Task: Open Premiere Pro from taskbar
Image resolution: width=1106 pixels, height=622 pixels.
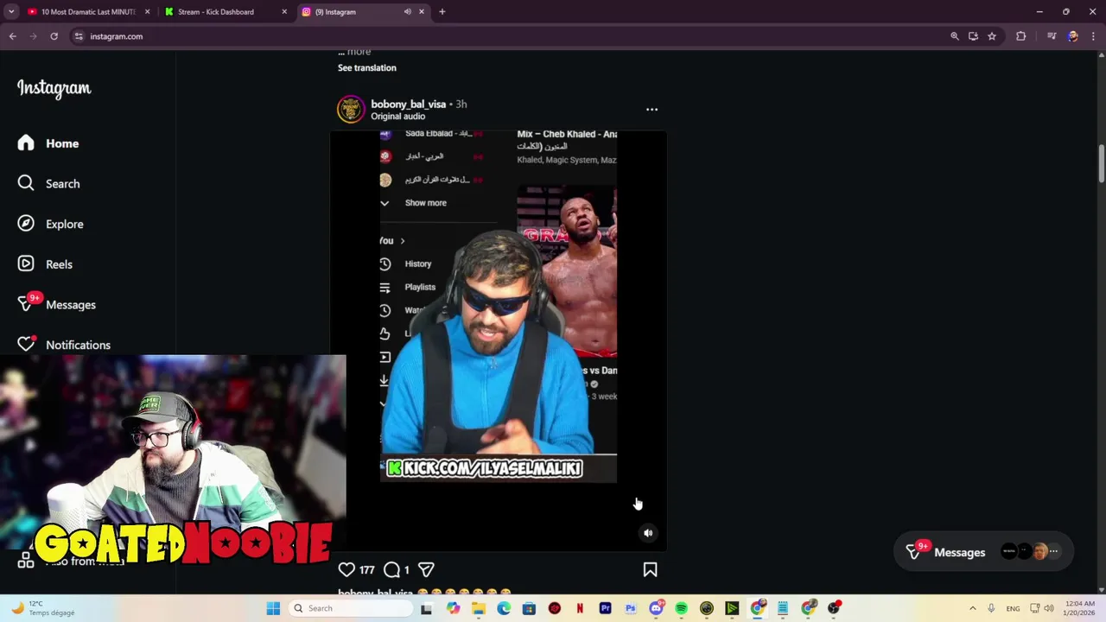Action: click(605, 608)
